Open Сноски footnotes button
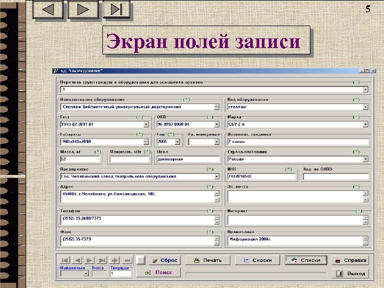Viewport: 384px width, 288px height. pyautogui.click(x=258, y=260)
